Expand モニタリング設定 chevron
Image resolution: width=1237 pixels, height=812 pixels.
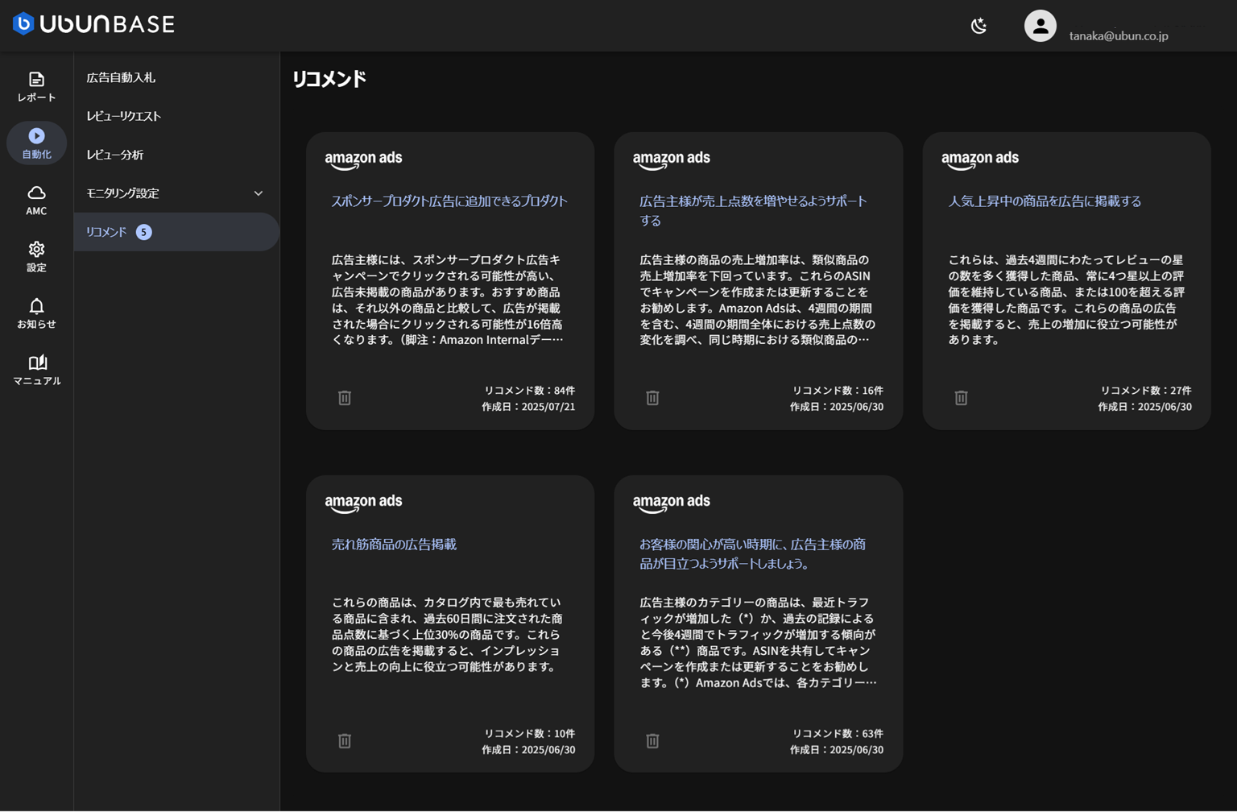click(259, 193)
